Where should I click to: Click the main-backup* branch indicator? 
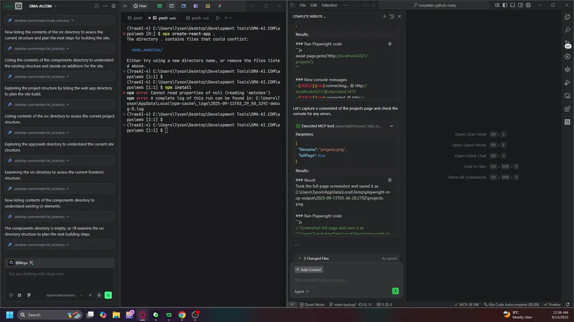(343, 305)
